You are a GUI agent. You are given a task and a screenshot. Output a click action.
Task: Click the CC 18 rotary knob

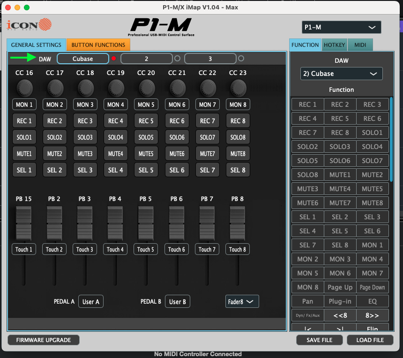coord(85,88)
